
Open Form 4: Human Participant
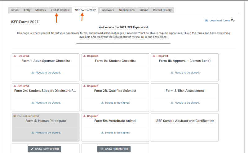coord(46,127)
